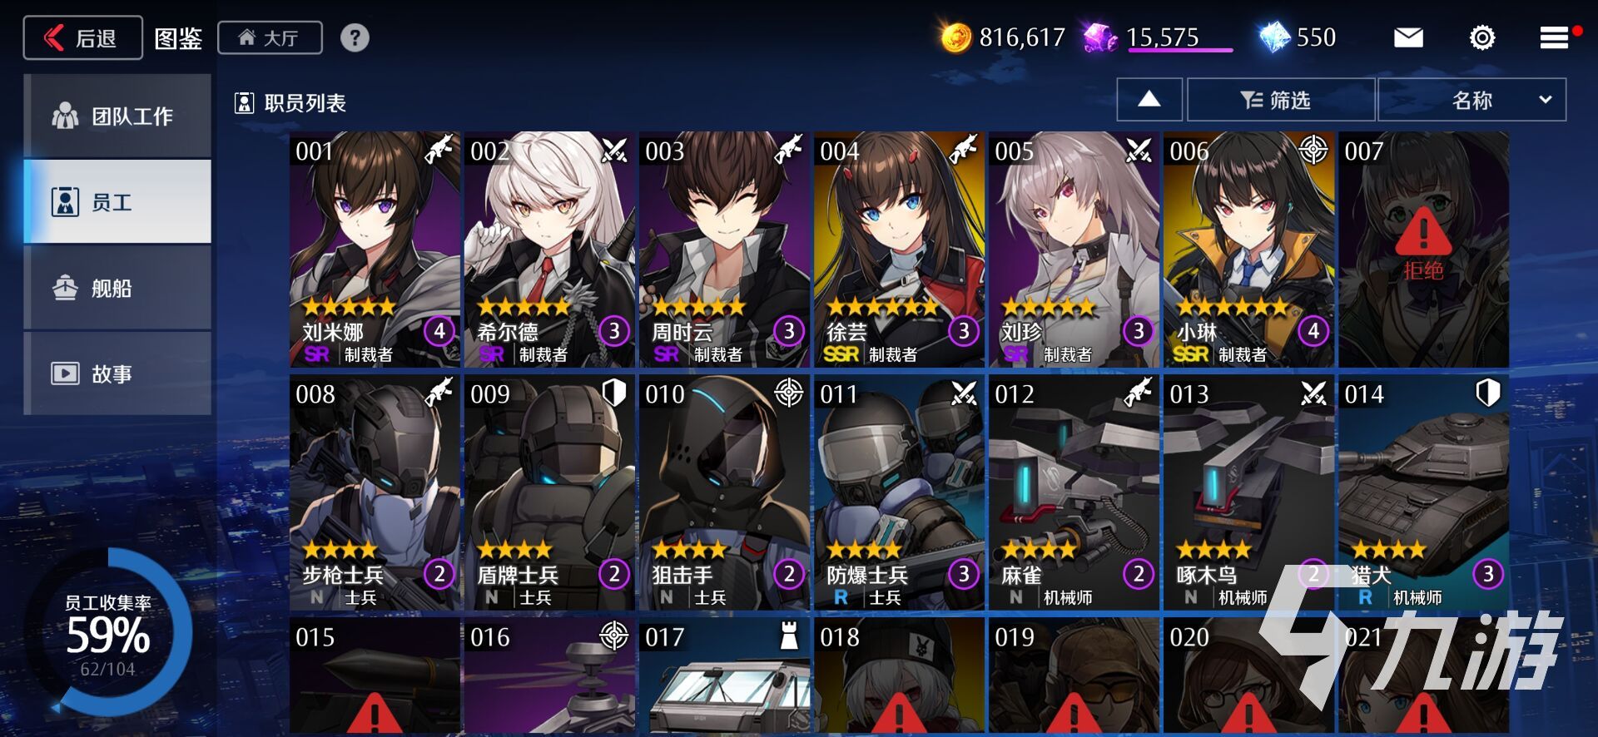Click the question mark help icon
This screenshot has width=1598, height=737.
pyautogui.click(x=355, y=37)
